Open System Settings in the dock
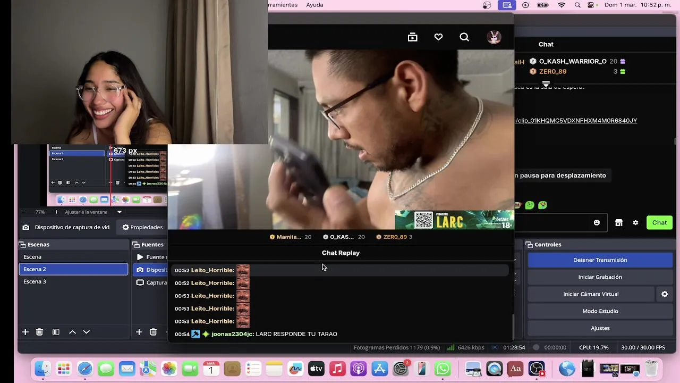The height and width of the screenshot is (383, 680). point(401,368)
